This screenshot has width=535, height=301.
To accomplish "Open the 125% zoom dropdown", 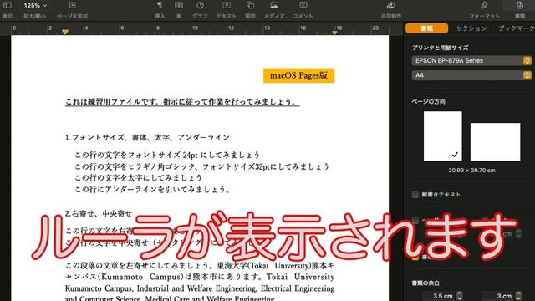I will click(x=35, y=6).
